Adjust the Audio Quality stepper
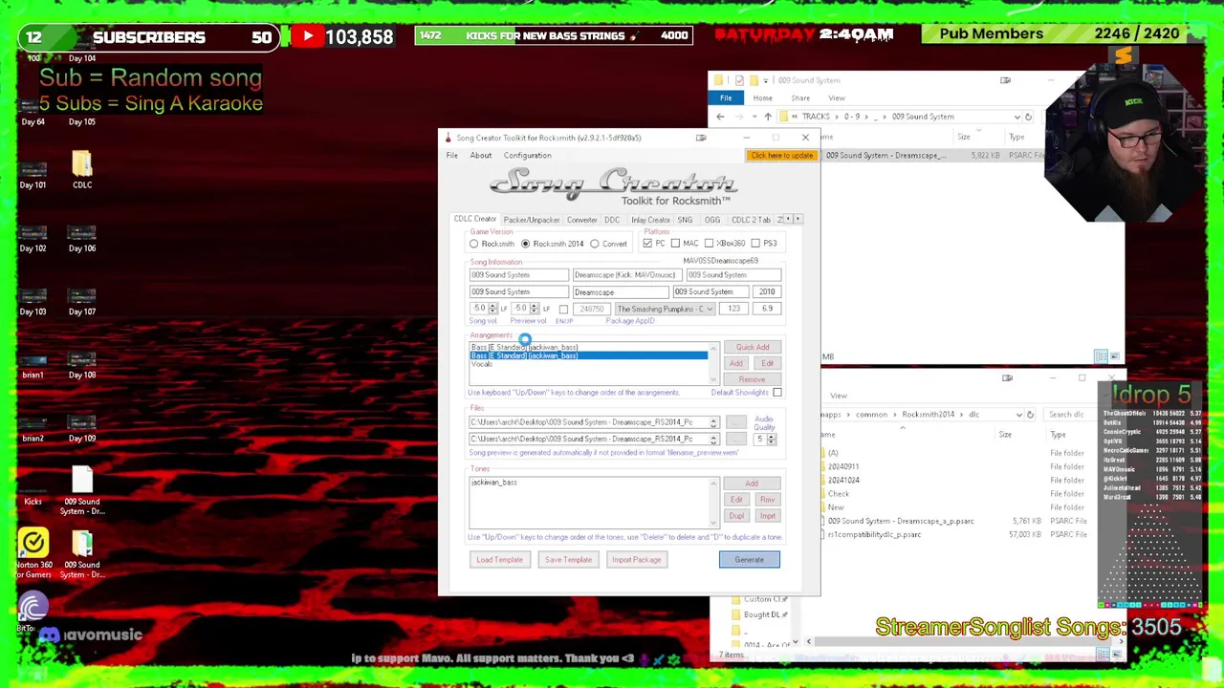This screenshot has height=688, width=1224. (x=771, y=439)
